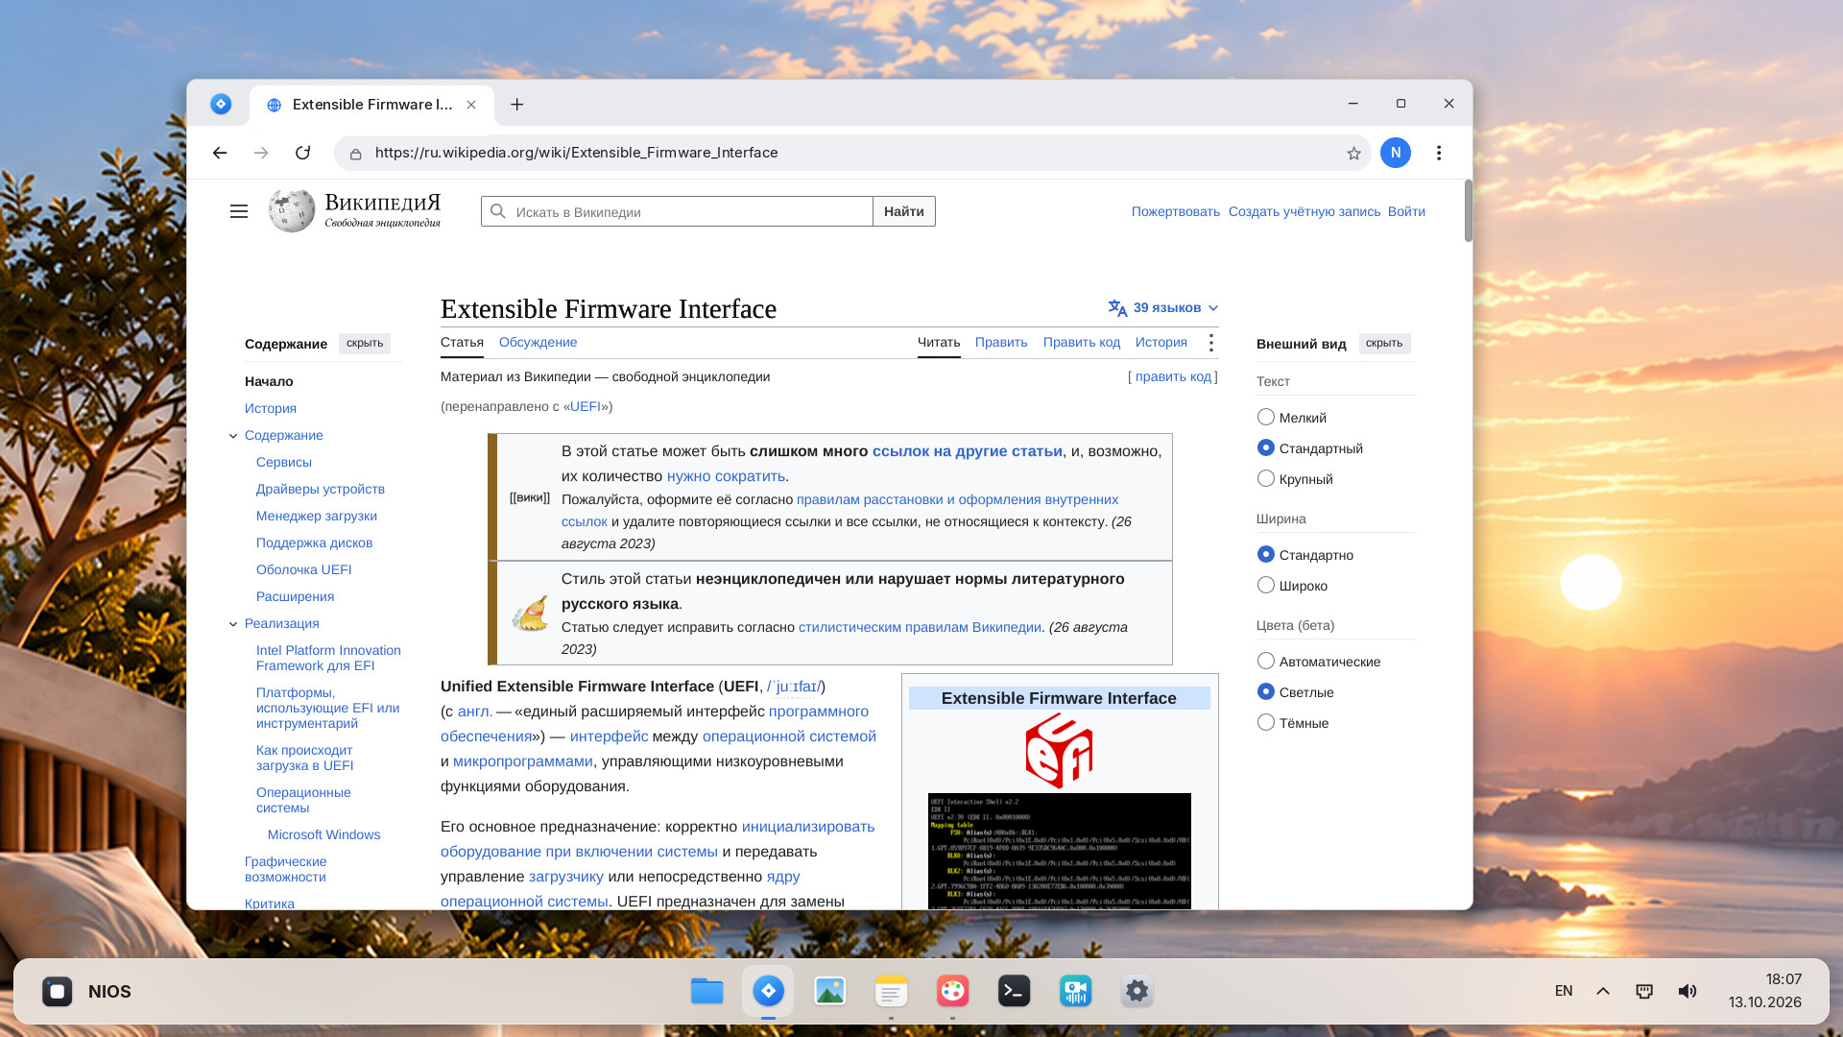
Task: Open a new browser tab
Action: point(517,105)
